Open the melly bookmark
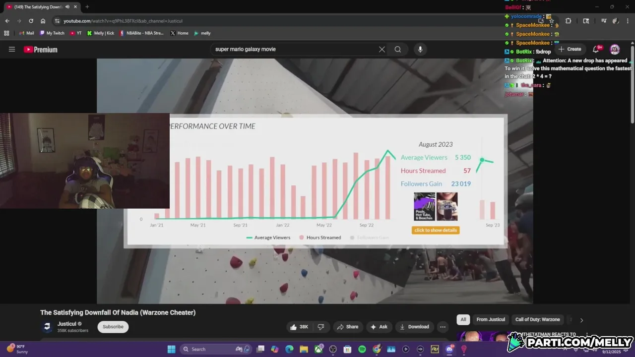Image resolution: width=635 pixels, height=357 pixels. pyautogui.click(x=202, y=33)
